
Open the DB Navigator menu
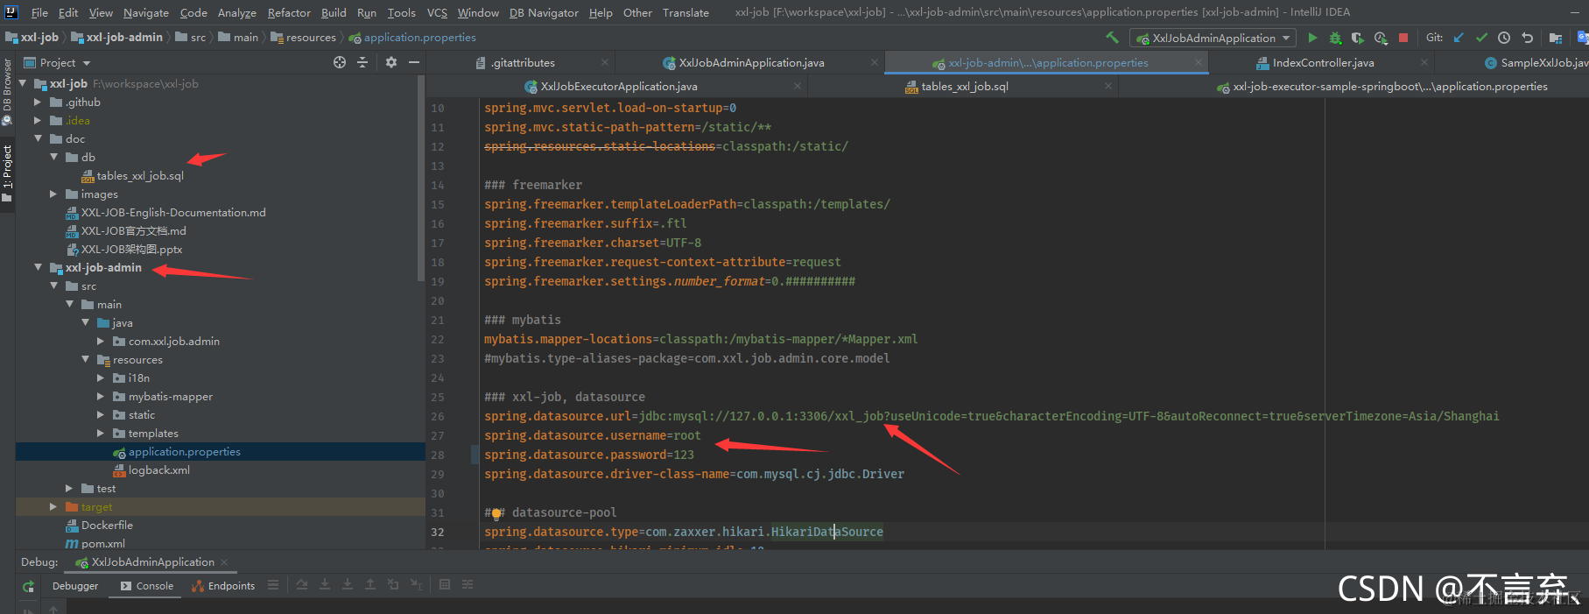(x=544, y=12)
